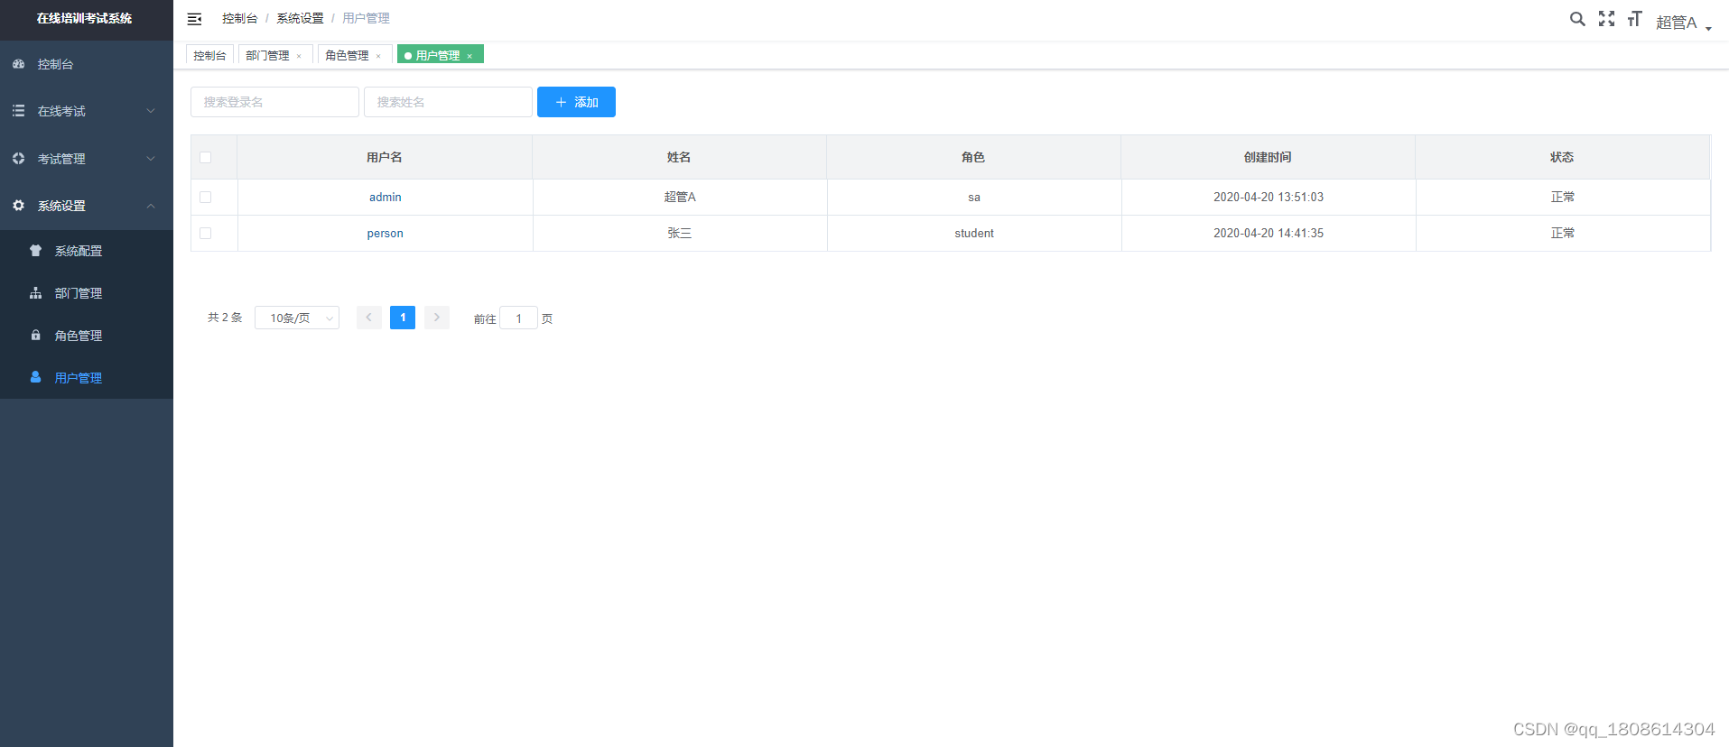Click the shirt icon beside 系统配置
This screenshot has width=1729, height=747.
[35, 251]
